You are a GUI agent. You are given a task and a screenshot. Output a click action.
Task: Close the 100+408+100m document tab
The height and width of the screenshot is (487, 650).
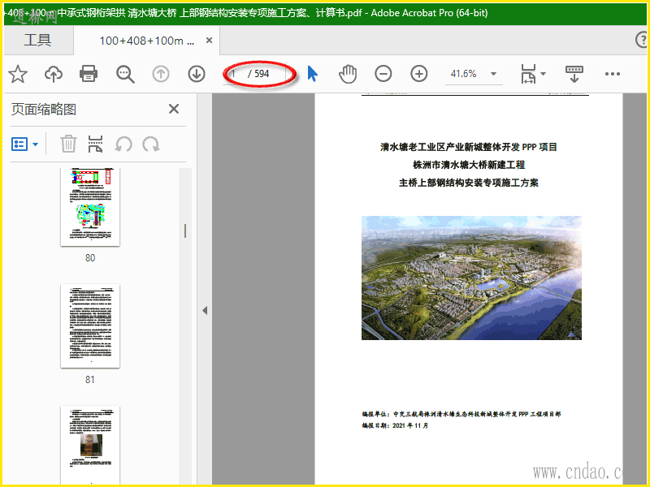(210, 41)
